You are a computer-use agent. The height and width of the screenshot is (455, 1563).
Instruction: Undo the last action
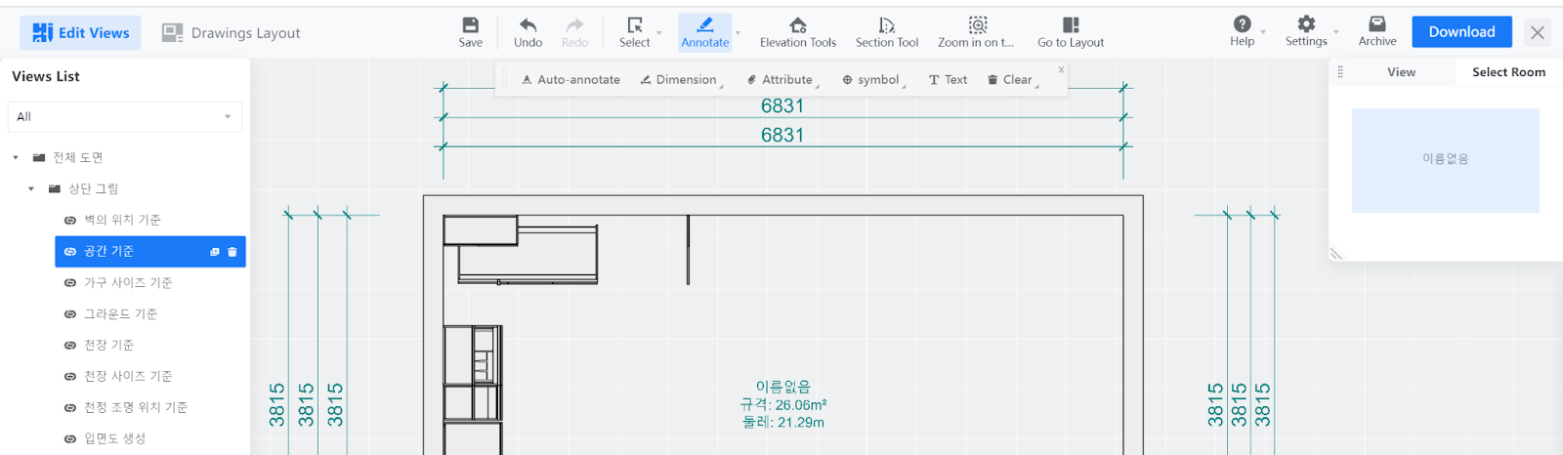pyautogui.click(x=528, y=31)
